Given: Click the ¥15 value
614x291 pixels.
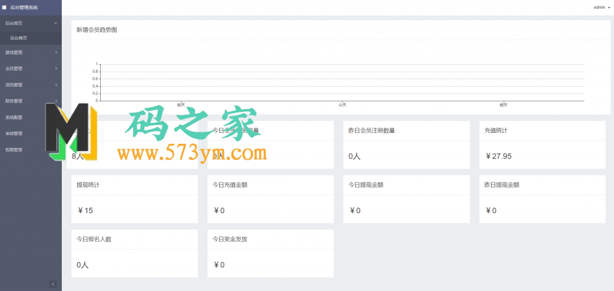Looking at the screenshot, I should tap(85, 211).
